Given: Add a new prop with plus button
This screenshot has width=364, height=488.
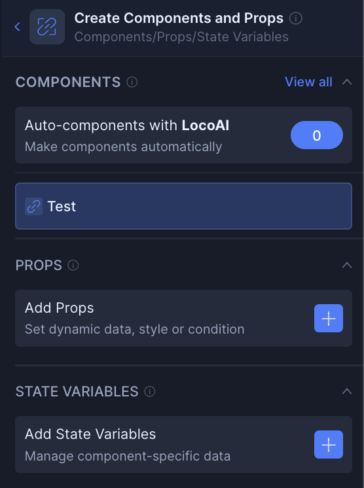Looking at the screenshot, I should click(x=329, y=319).
